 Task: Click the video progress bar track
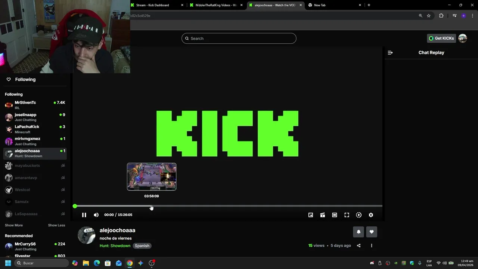click(x=228, y=206)
